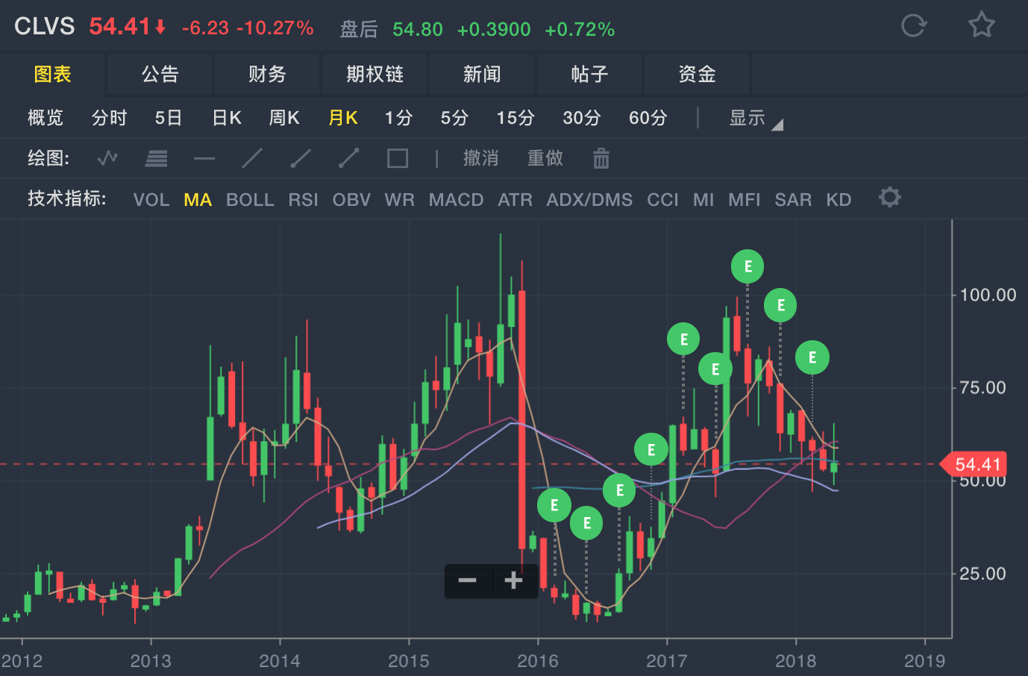The image size is (1028, 676).
Task: Enable the BOLL indicator
Action: (250, 200)
